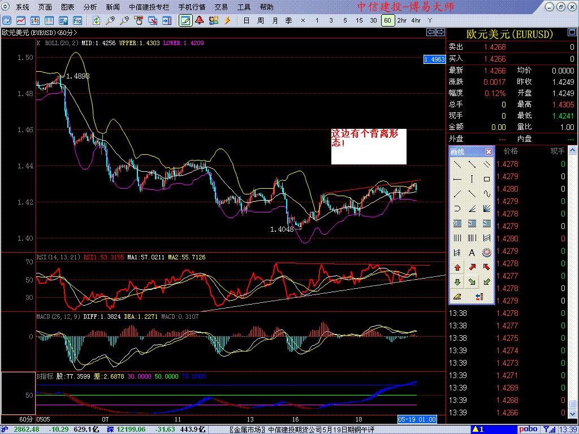Viewport: 579px width, 434px height.
Task: Select the circular wheel drawing tool
Action: tap(487, 253)
